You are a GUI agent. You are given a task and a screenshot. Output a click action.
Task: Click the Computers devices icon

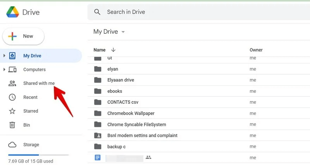click(12, 70)
